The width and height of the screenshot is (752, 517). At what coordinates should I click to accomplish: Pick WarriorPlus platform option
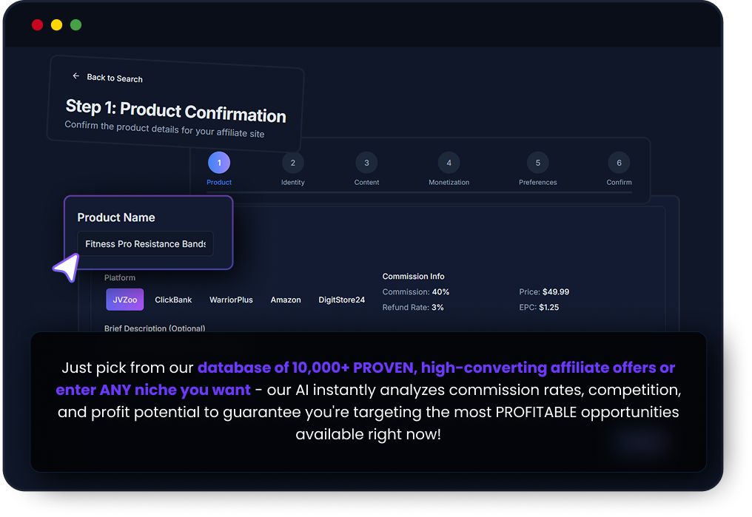[231, 300]
